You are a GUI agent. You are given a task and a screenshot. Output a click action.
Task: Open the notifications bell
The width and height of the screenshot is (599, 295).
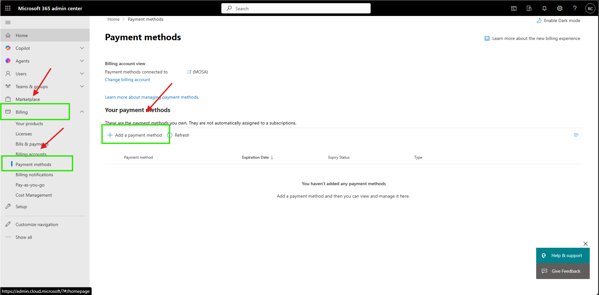click(x=544, y=8)
